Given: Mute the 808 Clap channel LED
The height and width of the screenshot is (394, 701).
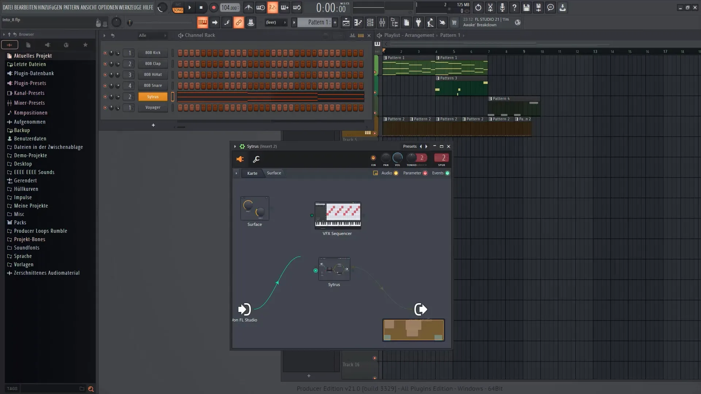Looking at the screenshot, I should pyautogui.click(x=105, y=64).
